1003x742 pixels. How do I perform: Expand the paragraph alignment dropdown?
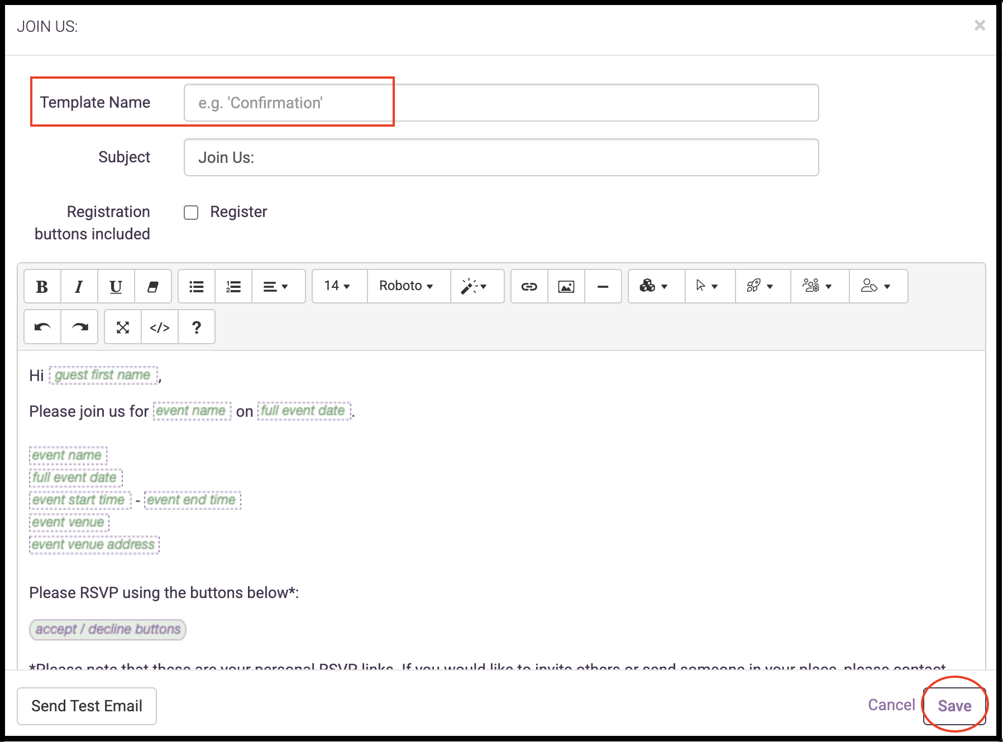[x=276, y=287]
